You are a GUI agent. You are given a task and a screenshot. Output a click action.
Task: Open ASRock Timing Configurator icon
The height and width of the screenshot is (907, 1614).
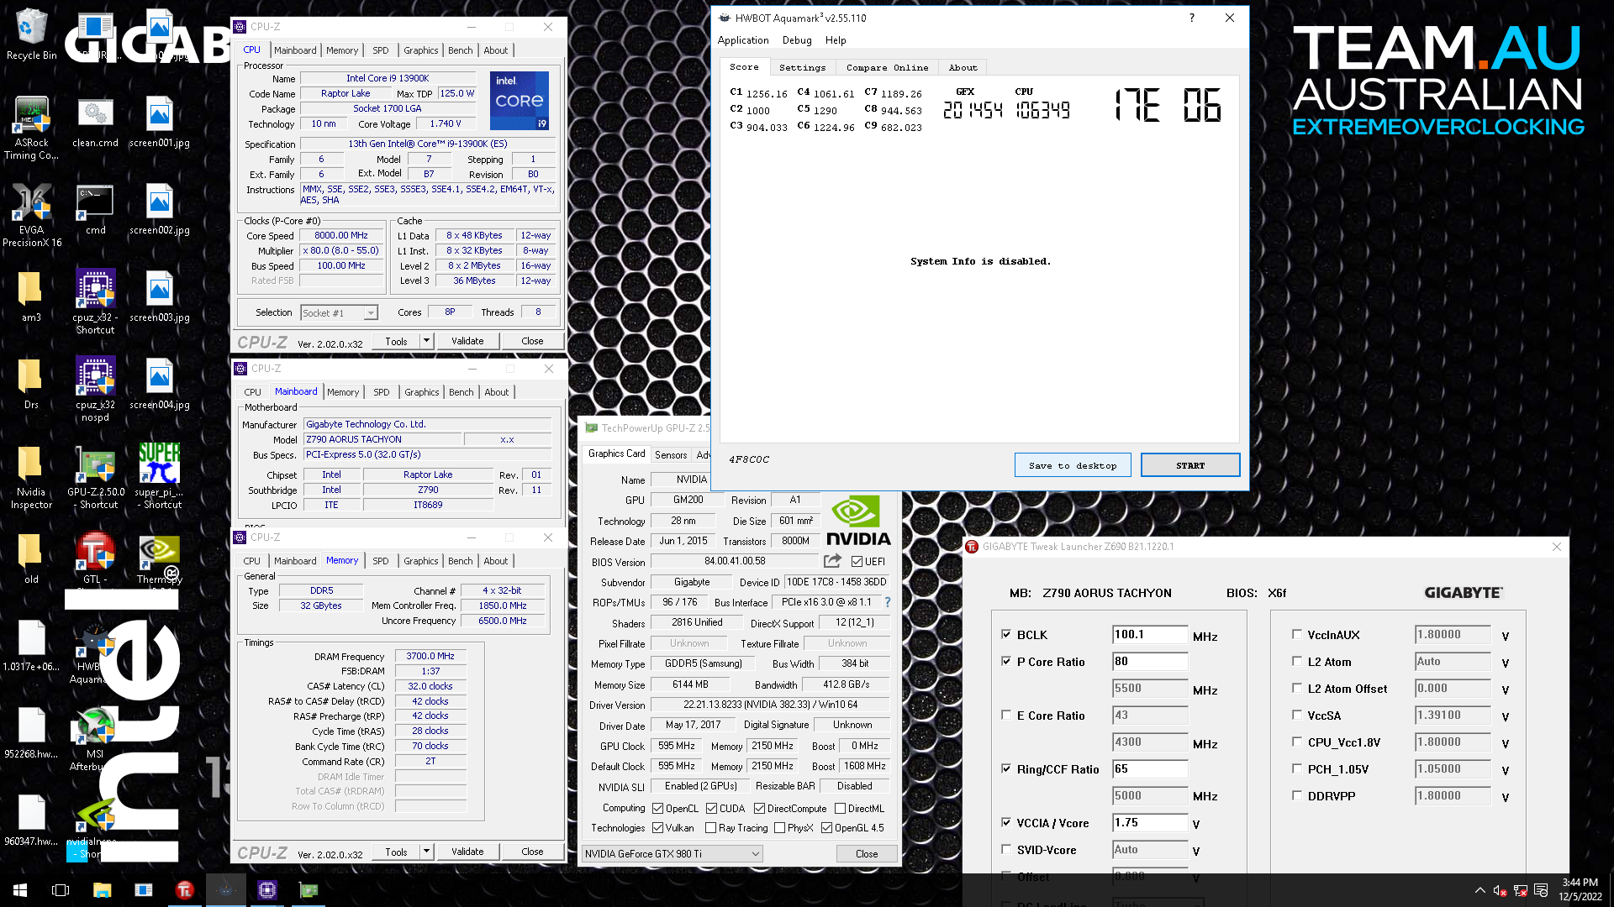pos(31,128)
